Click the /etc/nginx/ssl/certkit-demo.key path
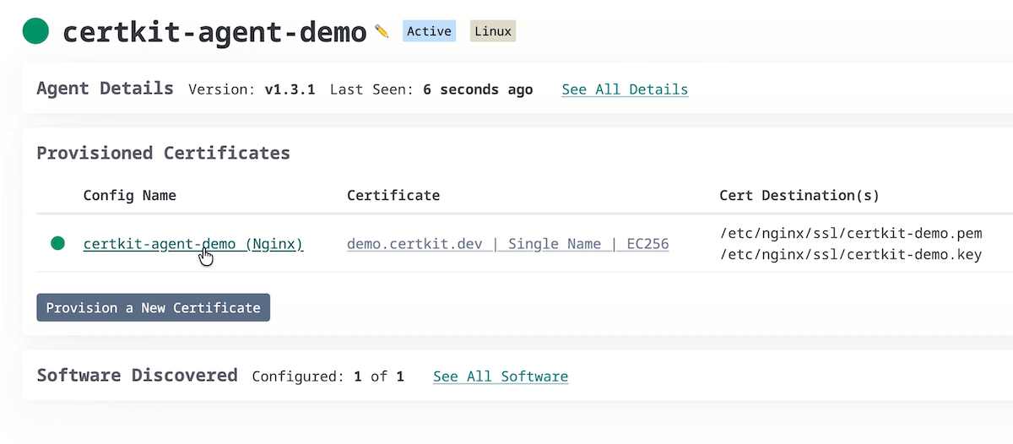The height and width of the screenshot is (444, 1013). tap(850, 254)
